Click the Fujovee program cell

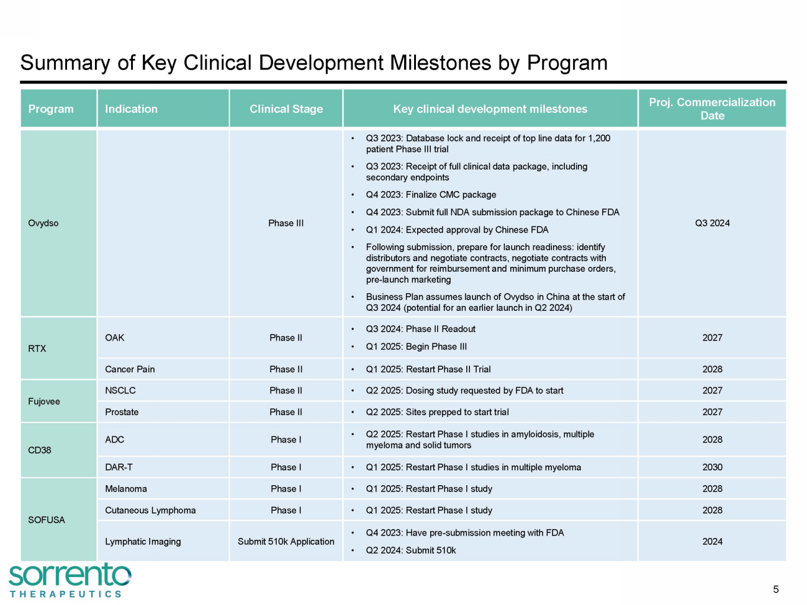[x=44, y=401]
